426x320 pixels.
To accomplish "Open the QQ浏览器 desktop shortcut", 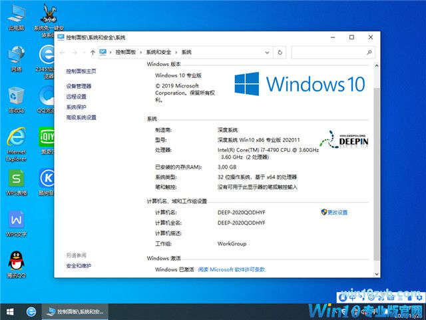I will tap(46, 99).
